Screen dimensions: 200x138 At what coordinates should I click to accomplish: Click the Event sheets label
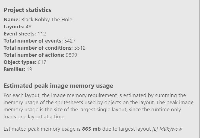click(x=20, y=34)
